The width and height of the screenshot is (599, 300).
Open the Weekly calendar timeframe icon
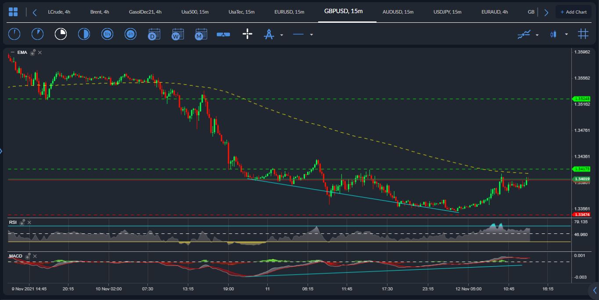click(177, 34)
